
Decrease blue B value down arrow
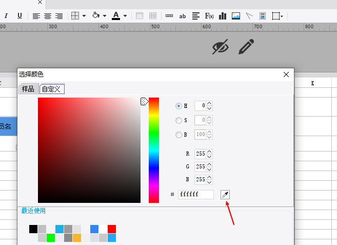point(209,182)
